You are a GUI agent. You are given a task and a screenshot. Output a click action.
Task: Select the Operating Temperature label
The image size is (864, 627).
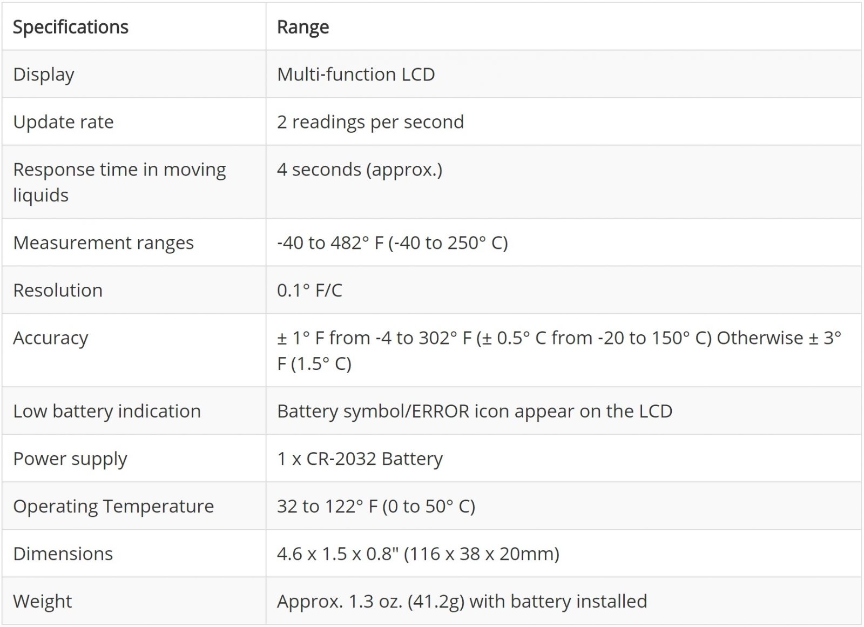[x=113, y=507]
